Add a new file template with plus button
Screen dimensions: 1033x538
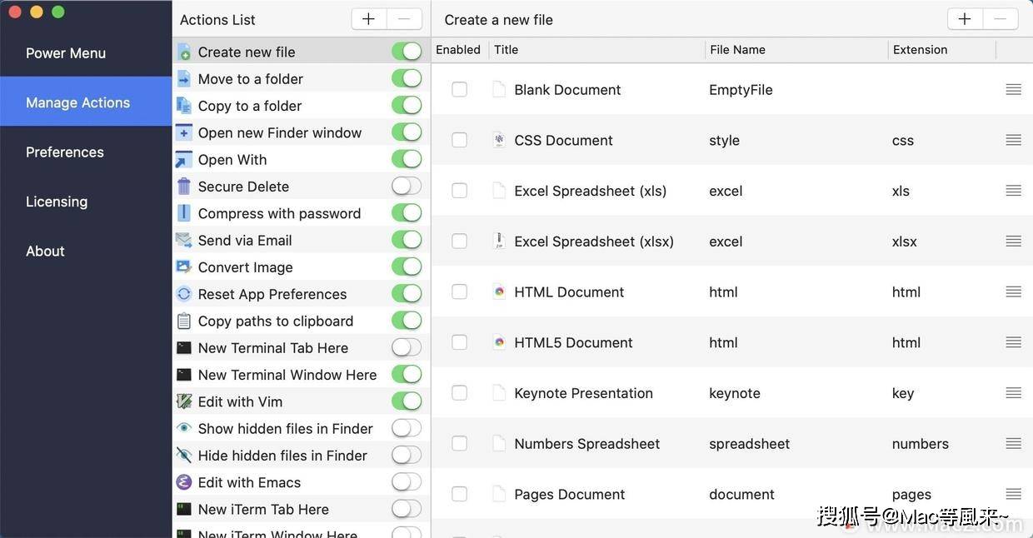click(x=965, y=19)
